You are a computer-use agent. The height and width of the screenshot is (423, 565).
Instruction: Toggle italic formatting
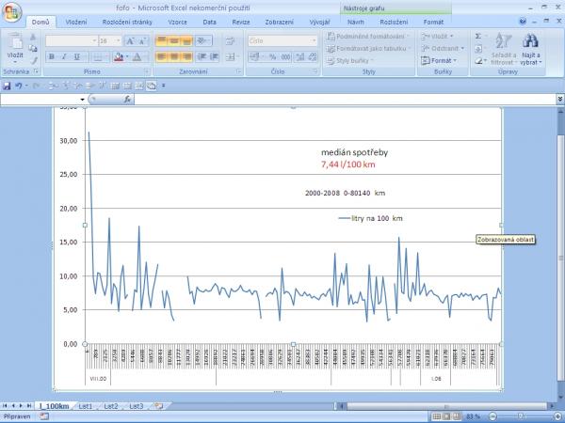65,56
